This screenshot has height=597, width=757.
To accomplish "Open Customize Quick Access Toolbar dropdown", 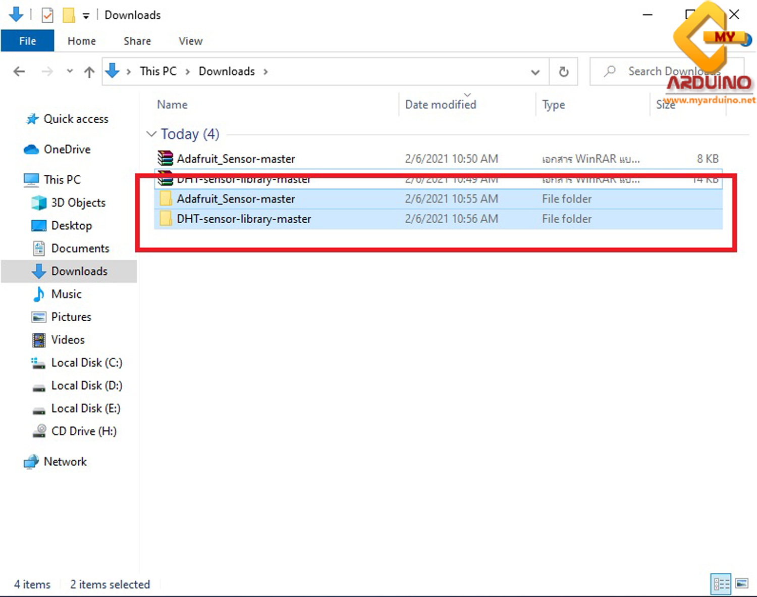I will (x=86, y=16).
